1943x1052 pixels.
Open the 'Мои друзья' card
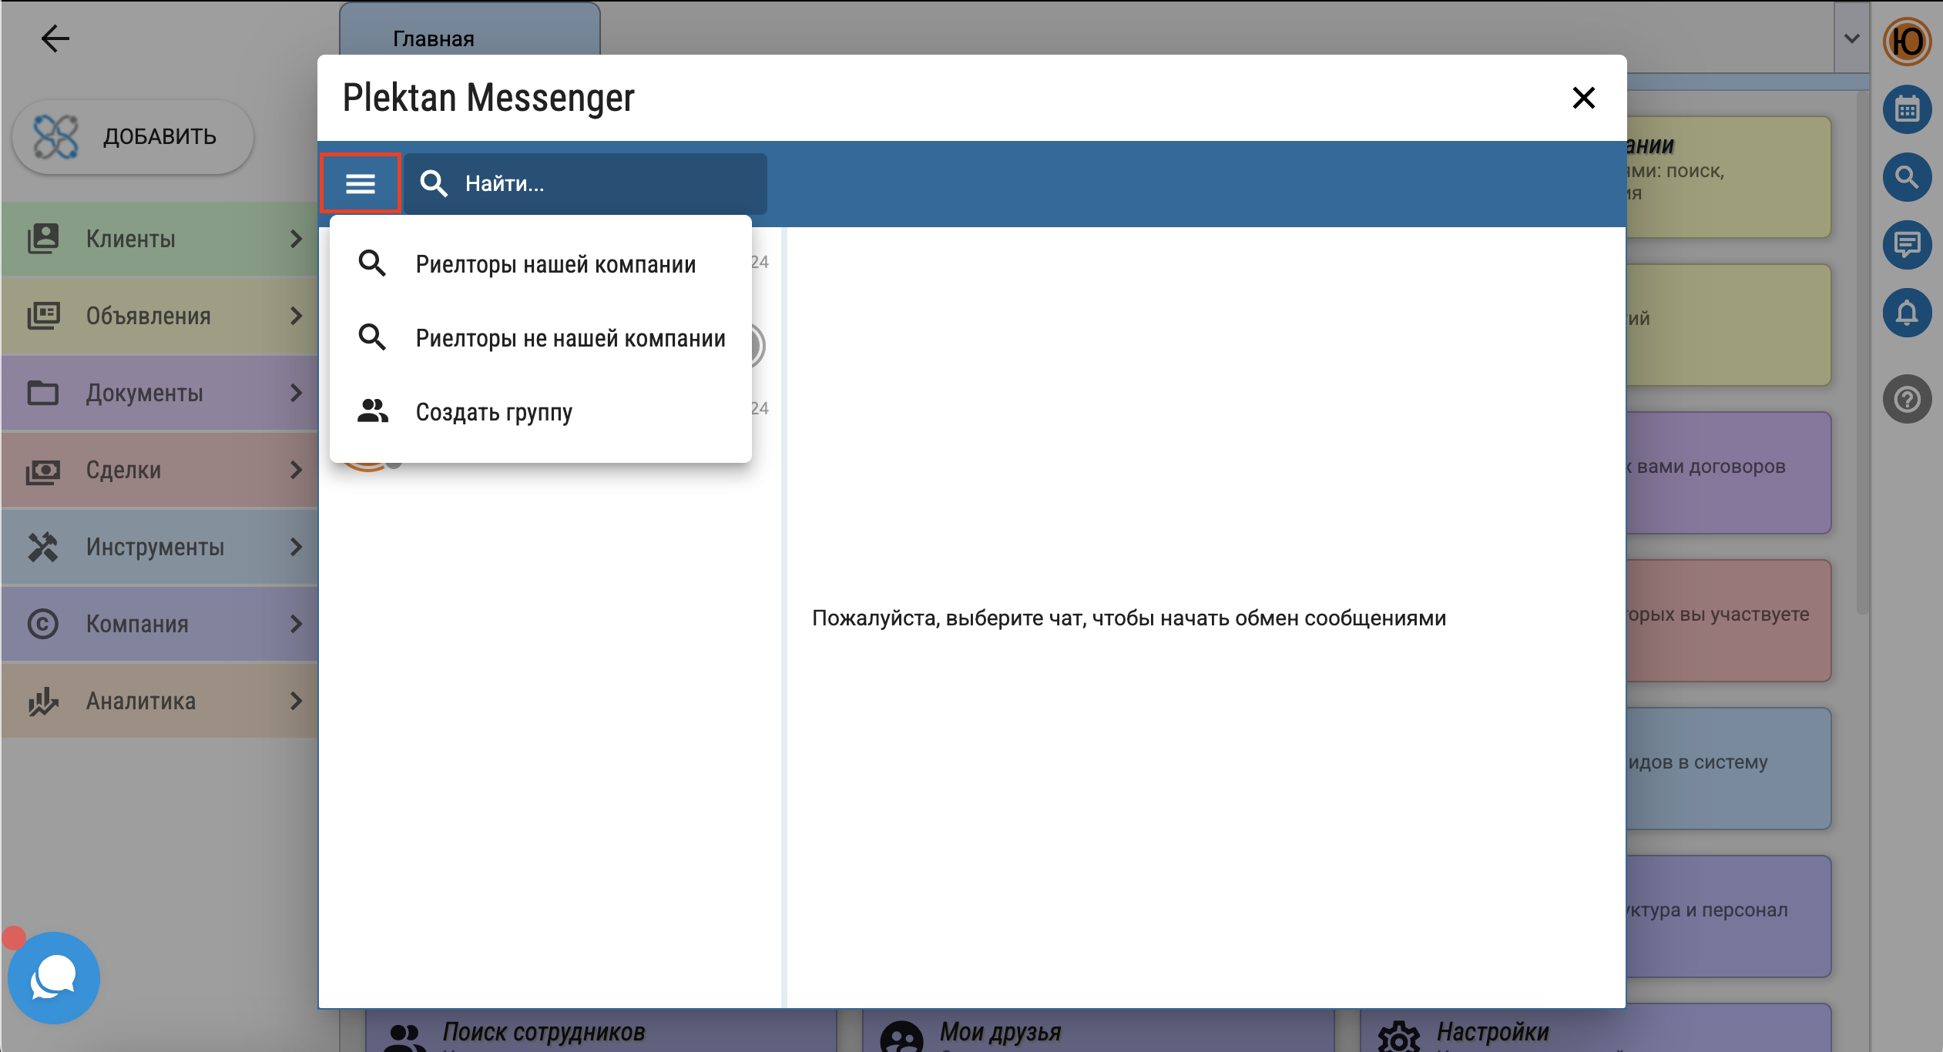point(1098,1030)
